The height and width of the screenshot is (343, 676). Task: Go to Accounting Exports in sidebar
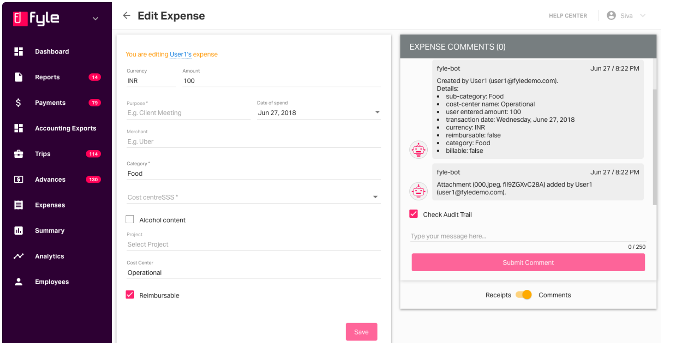[x=65, y=128]
